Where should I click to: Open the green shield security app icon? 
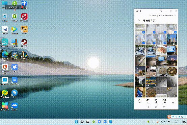(x=15, y=18)
